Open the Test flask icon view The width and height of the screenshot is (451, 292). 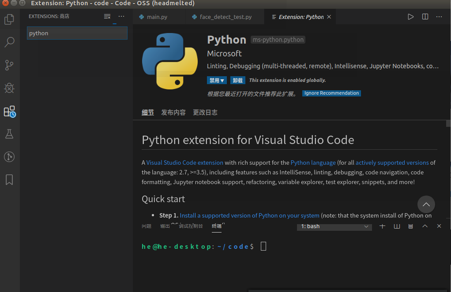pyautogui.click(x=9, y=134)
